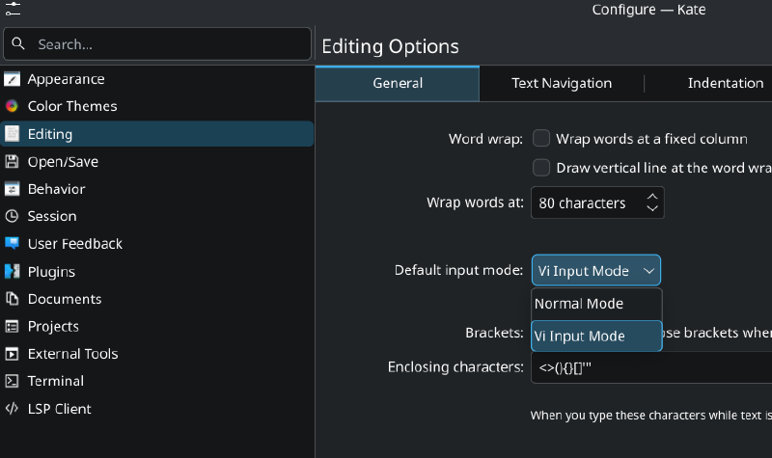Open the Color Themes settings page
This screenshot has height=458, width=772.
point(156,106)
